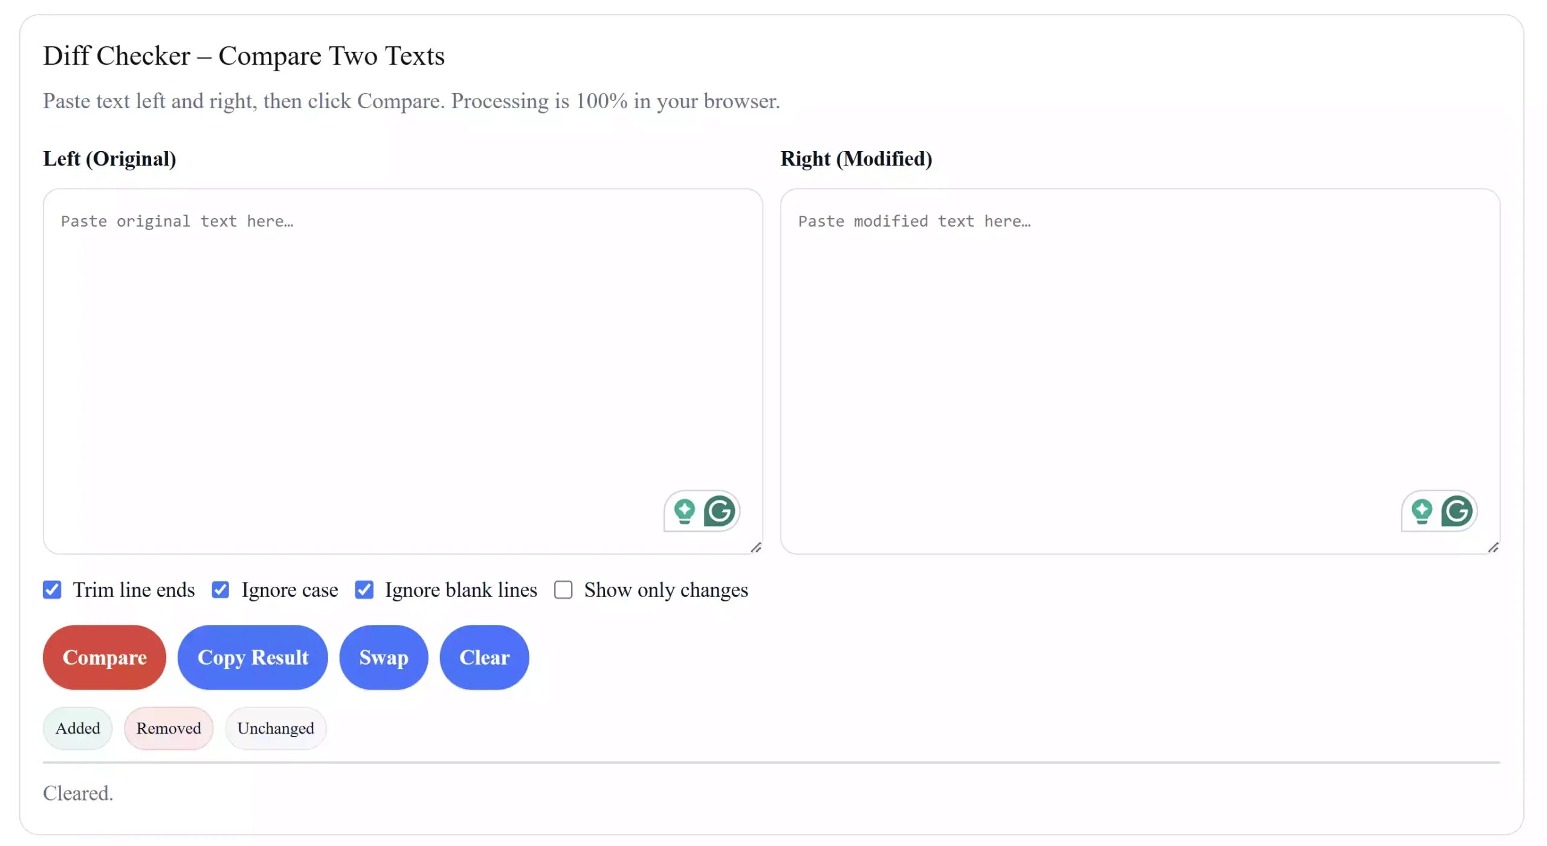Click the Removed legend badge
1547x846 pixels.
[169, 728]
